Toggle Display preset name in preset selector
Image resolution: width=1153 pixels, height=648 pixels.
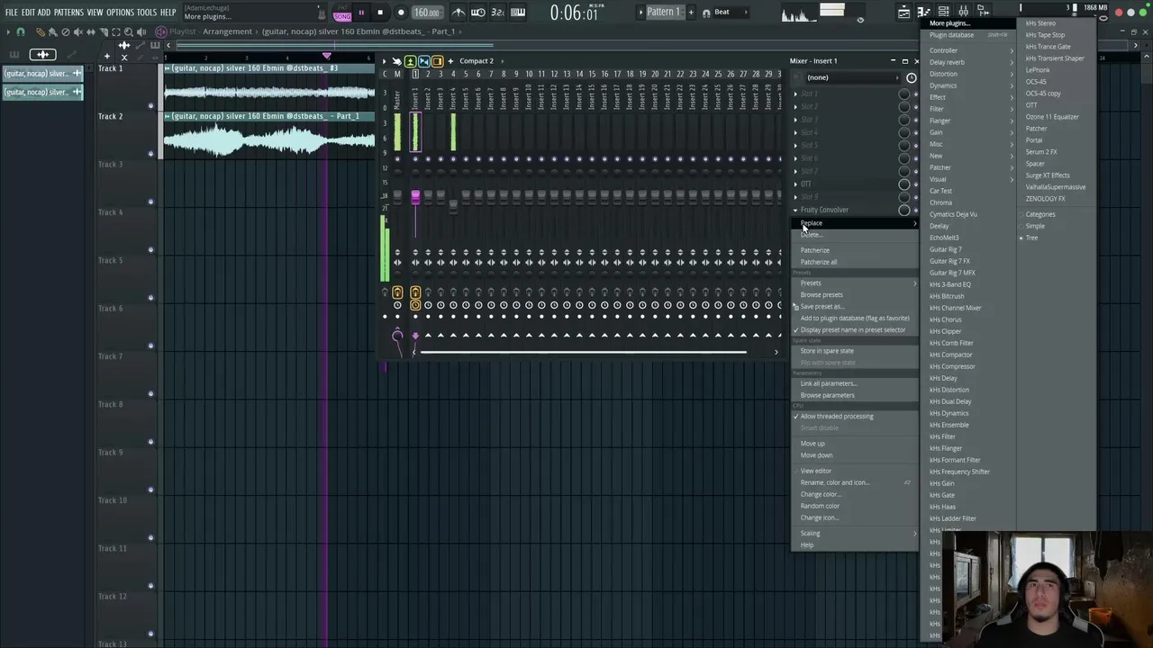(x=853, y=329)
